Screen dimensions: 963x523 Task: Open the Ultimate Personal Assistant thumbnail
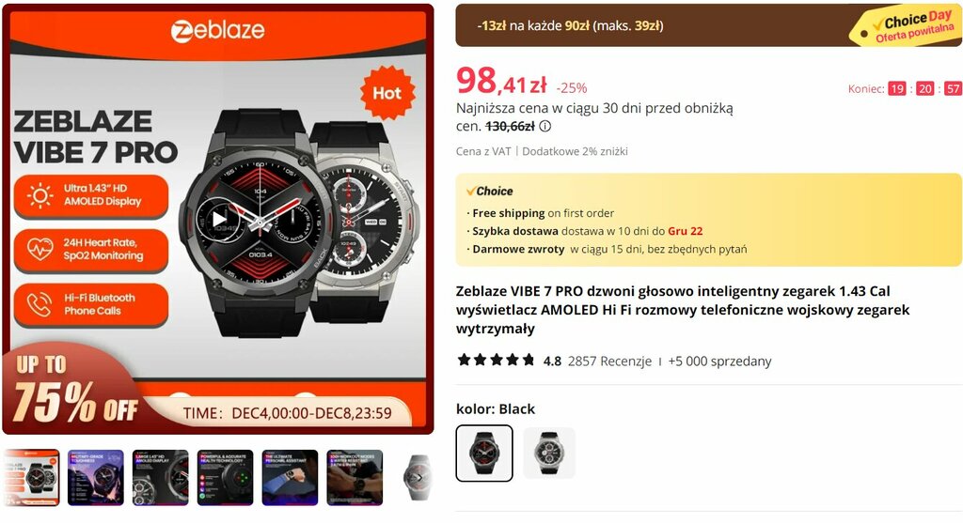290,478
